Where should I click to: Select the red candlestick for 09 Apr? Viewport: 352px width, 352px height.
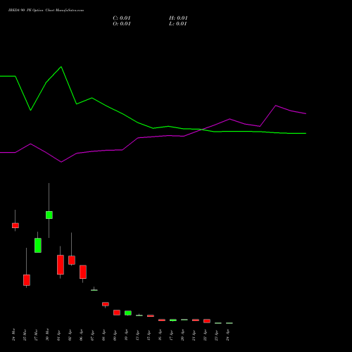[x=117, y=313]
